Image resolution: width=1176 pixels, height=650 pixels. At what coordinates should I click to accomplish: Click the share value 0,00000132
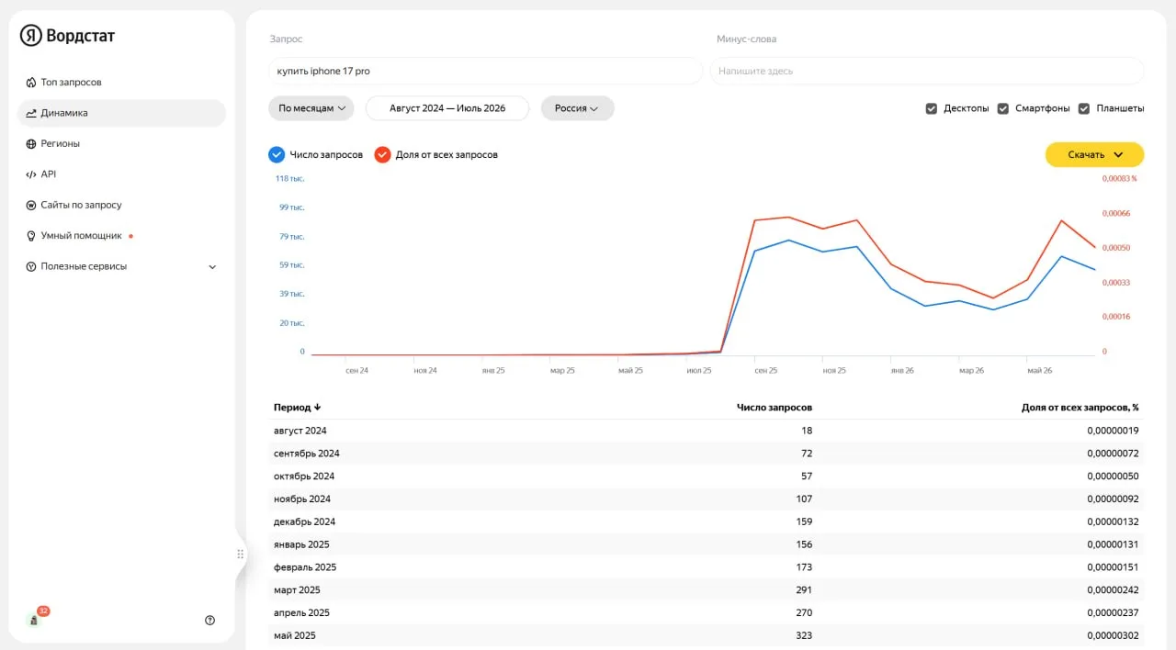pyautogui.click(x=1113, y=521)
